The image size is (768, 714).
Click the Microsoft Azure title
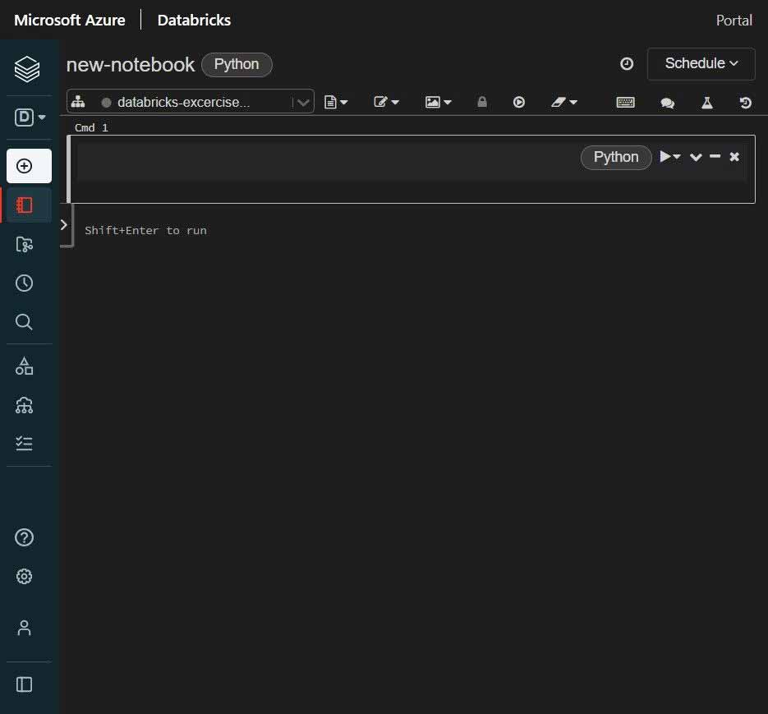click(x=70, y=20)
